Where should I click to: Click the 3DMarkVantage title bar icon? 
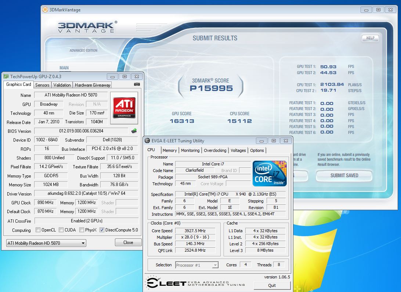pos(45,10)
